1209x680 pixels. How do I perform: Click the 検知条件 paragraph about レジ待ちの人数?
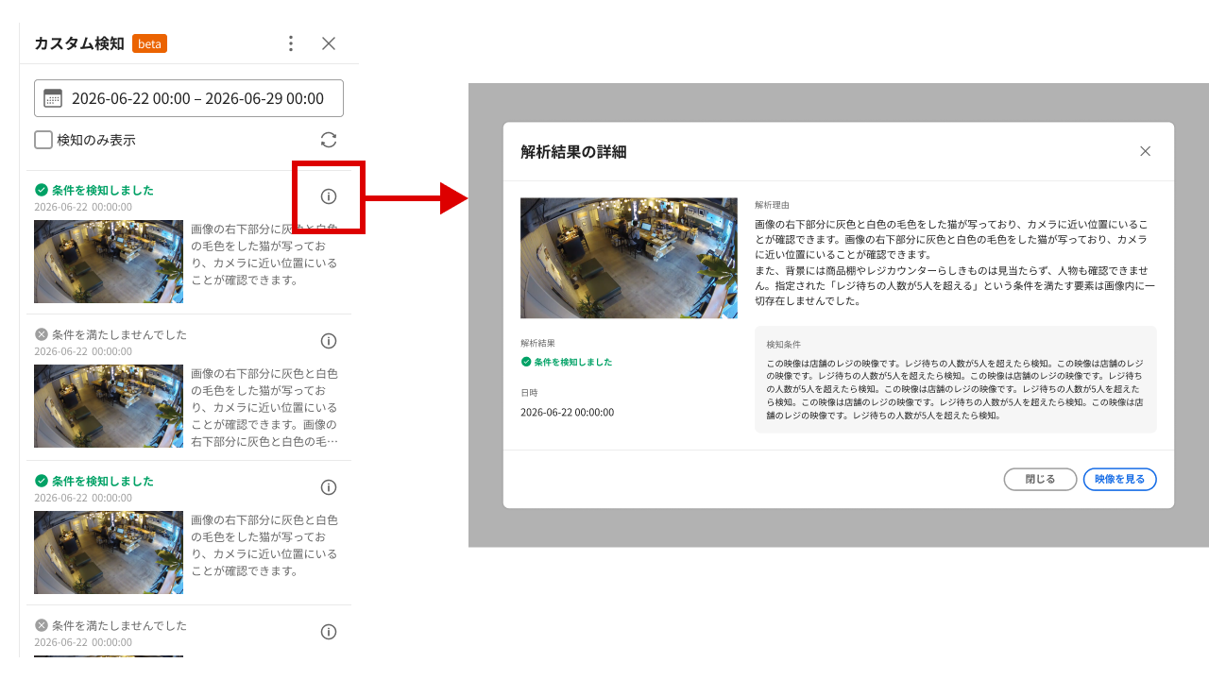pyautogui.click(x=956, y=389)
